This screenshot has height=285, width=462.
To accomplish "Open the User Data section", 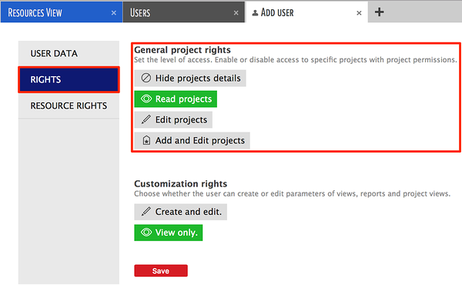I will coord(69,53).
